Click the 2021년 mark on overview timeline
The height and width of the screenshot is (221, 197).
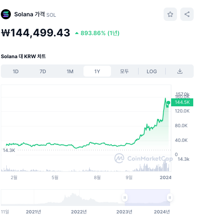point(33,212)
